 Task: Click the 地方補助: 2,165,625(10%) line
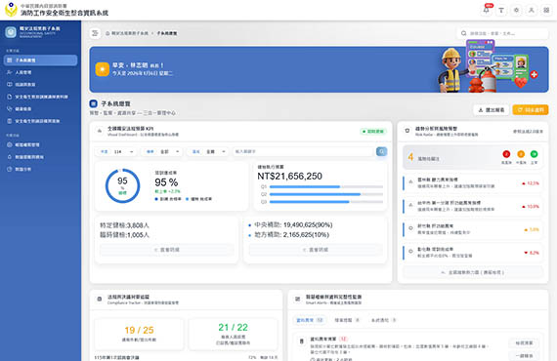(x=291, y=235)
